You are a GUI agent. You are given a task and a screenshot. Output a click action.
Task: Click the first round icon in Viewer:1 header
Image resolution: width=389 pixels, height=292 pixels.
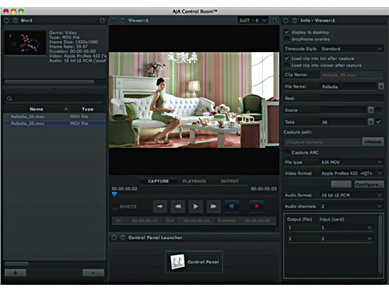[114, 20]
